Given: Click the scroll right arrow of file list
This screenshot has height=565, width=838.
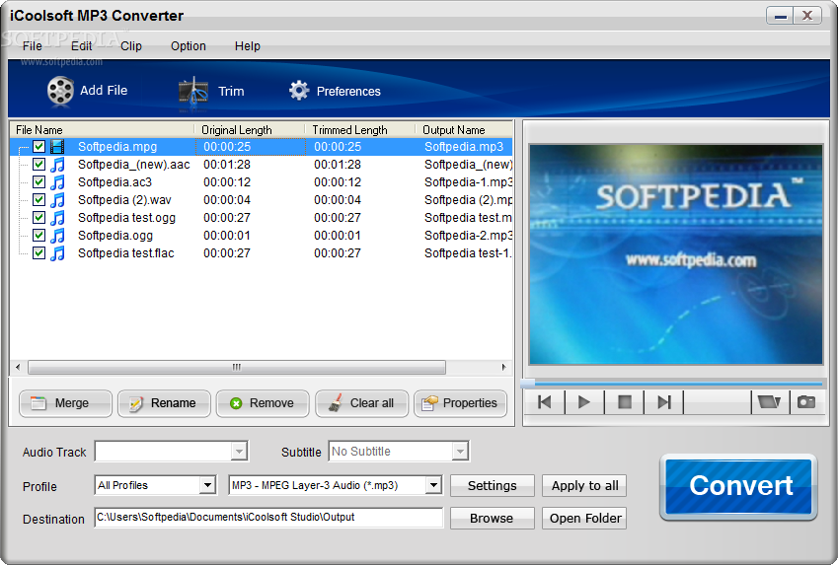Looking at the screenshot, I should [x=503, y=367].
